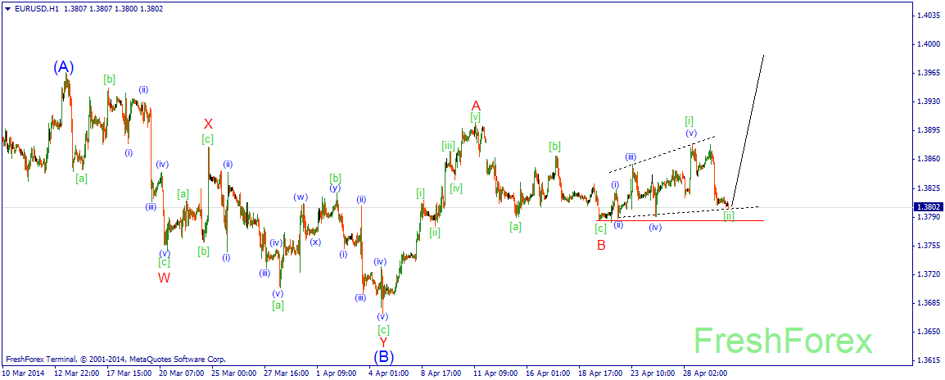This screenshot has width=945, height=380.
Task: Select the blue (A) wave label
Action: click(x=63, y=67)
